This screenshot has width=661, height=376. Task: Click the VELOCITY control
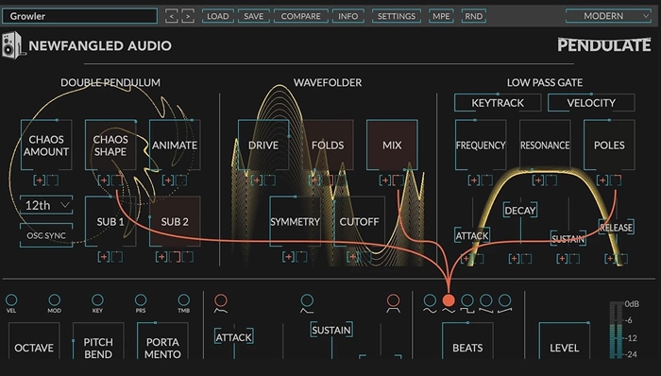coord(591,103)
